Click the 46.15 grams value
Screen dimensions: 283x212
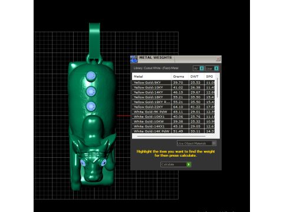pos(178,92)
